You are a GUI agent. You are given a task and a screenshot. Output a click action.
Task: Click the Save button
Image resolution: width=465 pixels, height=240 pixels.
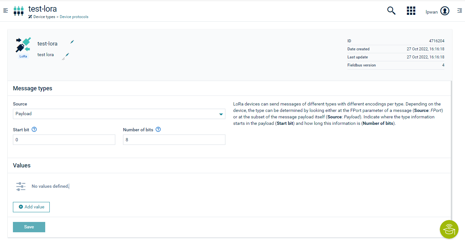pyautogui.click(x=29, y=227)
